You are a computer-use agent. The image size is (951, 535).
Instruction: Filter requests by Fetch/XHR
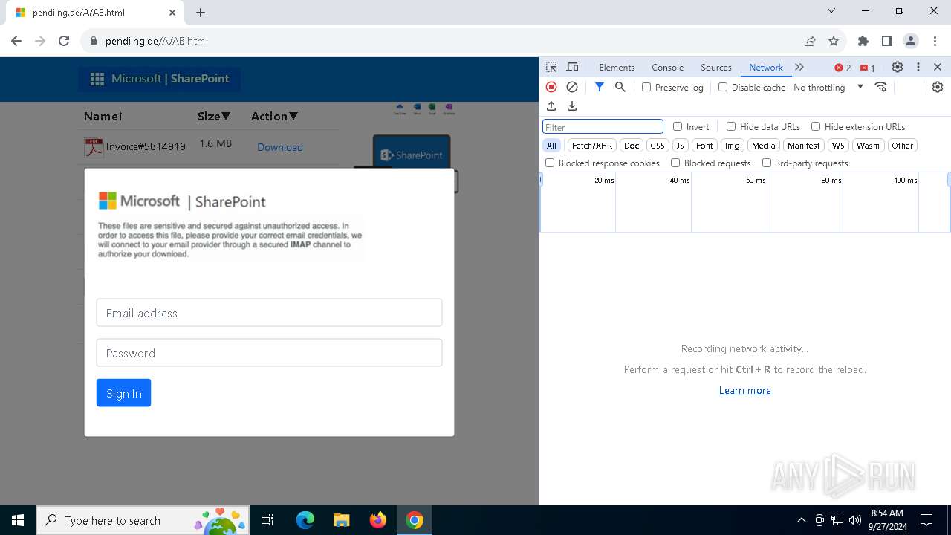[x=592, y=146]
